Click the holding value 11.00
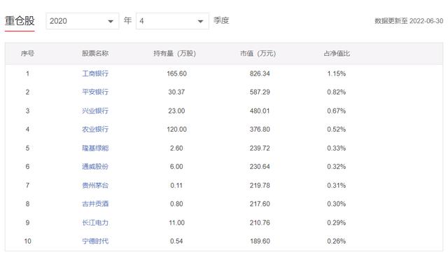 pyautogui.click(x=176, y=223)
